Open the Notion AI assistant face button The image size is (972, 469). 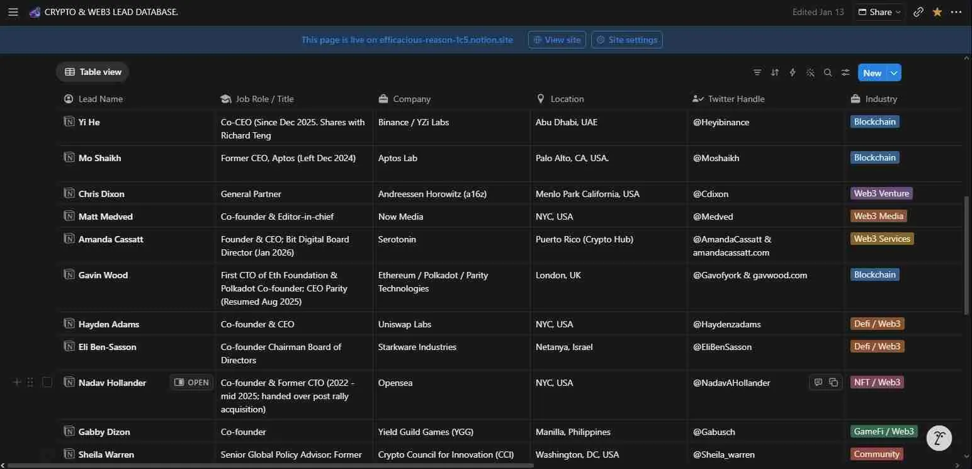click(x=939, y=438)
